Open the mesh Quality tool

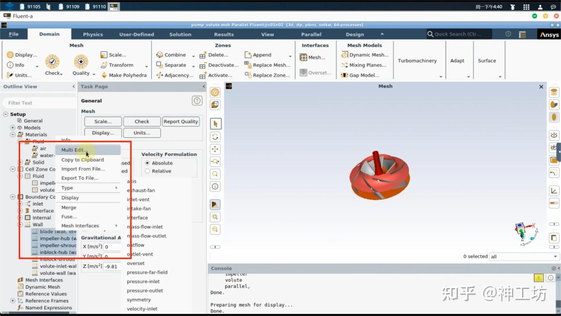81,65
